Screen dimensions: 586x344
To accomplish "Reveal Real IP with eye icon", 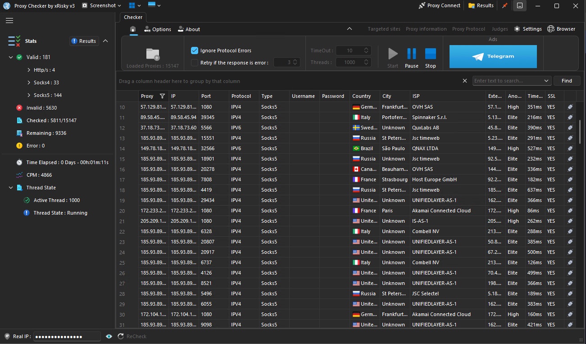I will point(109,336).
